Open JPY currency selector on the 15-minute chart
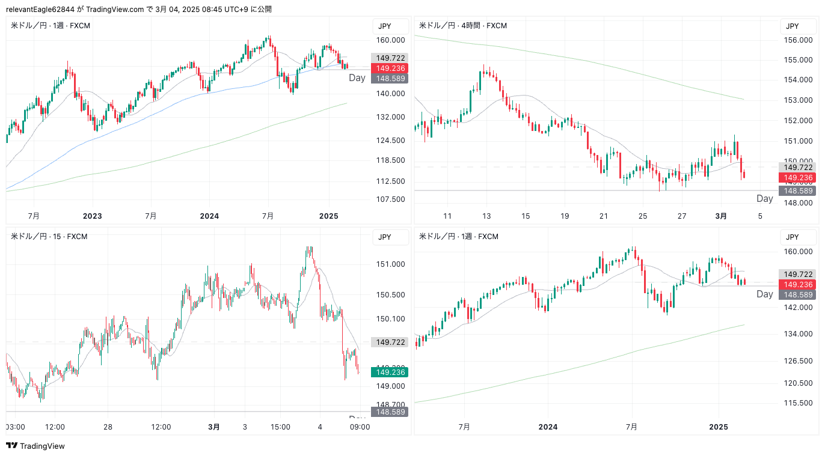This screenshot has width=825, height=456. (x=384, y=237)
